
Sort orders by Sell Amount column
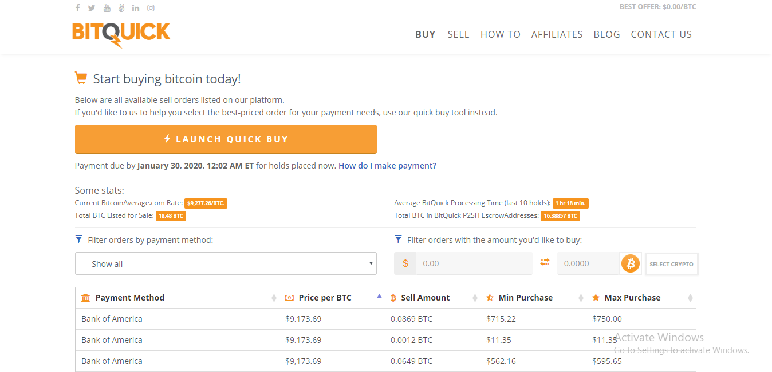(425, 298)
